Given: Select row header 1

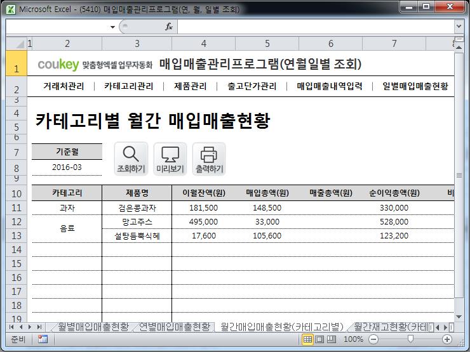Looking at the screenshot, I should (16, 63).
